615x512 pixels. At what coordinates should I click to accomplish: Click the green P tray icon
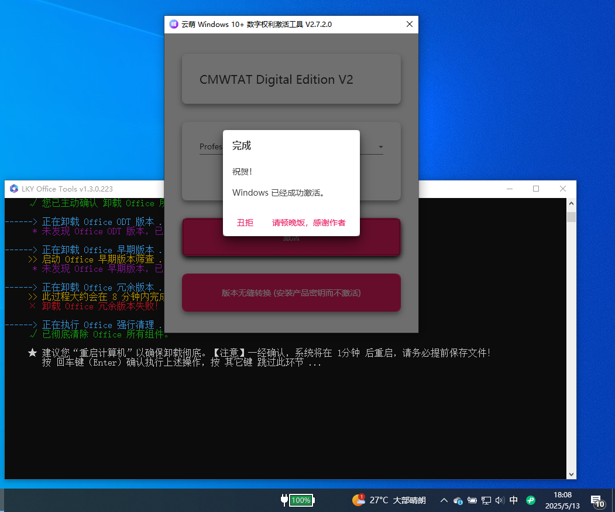[531, 500]
